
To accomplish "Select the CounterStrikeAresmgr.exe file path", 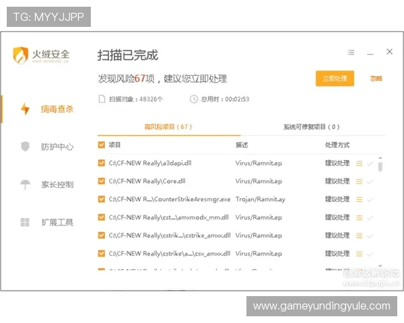I will pos(170,199).
